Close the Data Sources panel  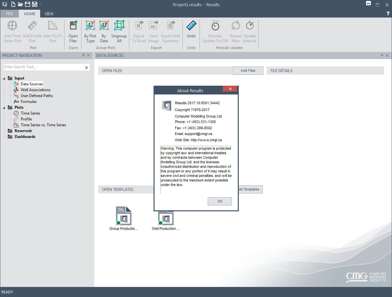coord(387,56)
